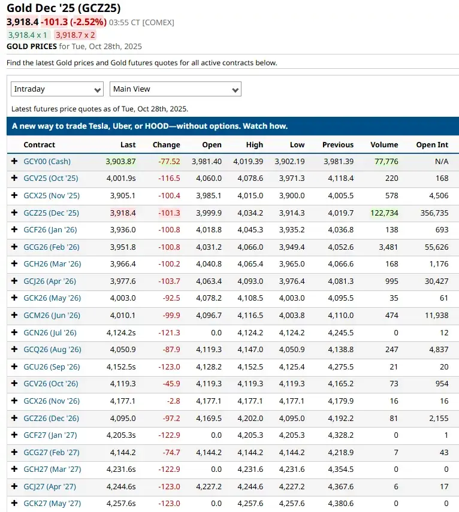The height and width of the screenshot is (512, 459).
Task: Sort table by Volume column header
Action: click(x=383, y=144)
